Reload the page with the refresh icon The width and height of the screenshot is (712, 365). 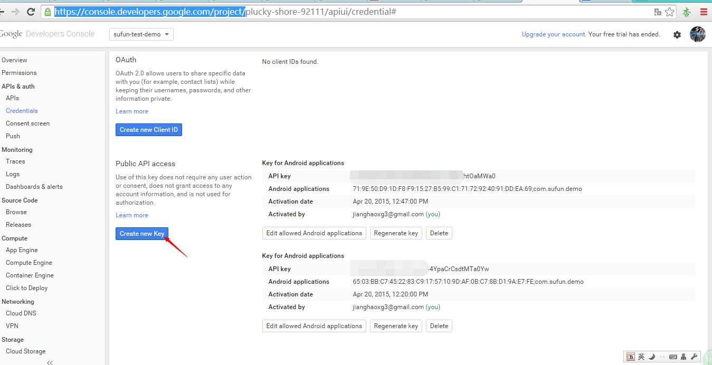point(31,12)
